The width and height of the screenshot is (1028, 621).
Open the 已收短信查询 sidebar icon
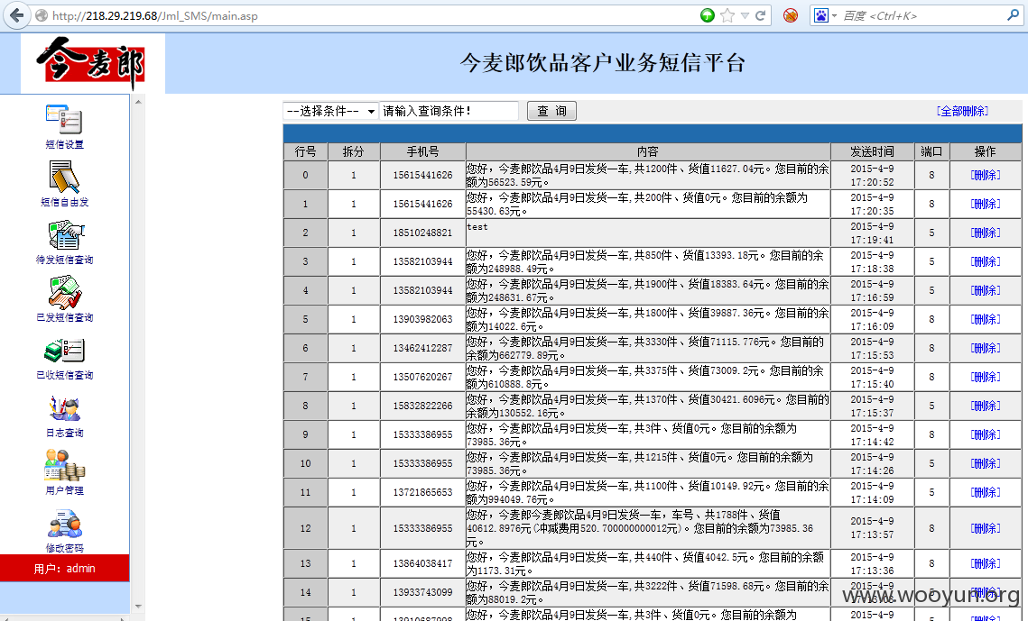pos(64,350)
